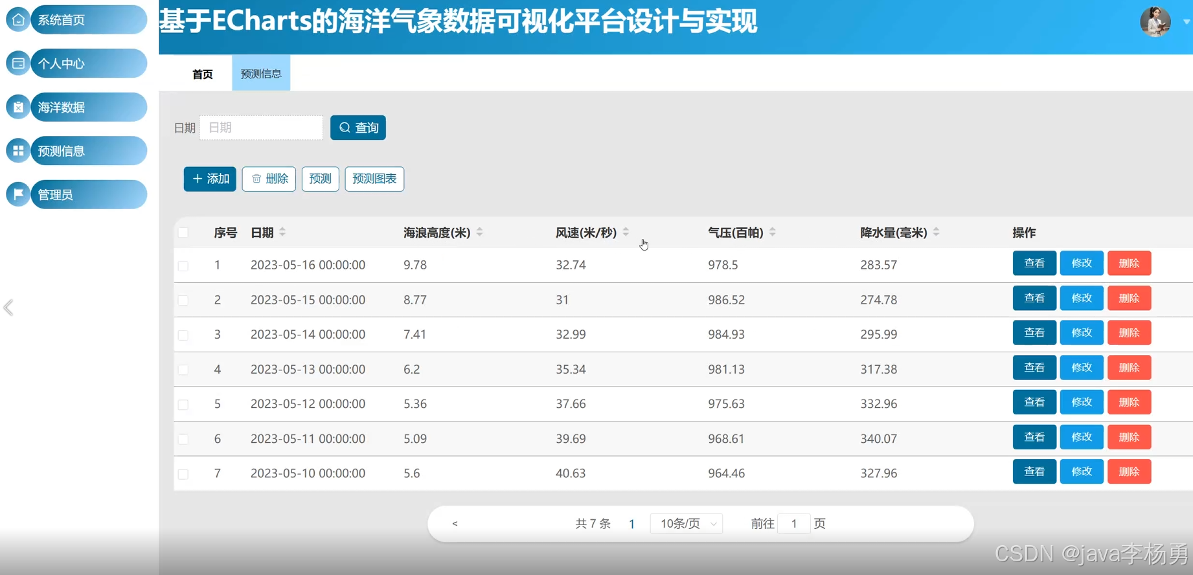This screenshot has width=1193, height=575.
Task: Check the box for row 7
Action: tap(183, 474)
